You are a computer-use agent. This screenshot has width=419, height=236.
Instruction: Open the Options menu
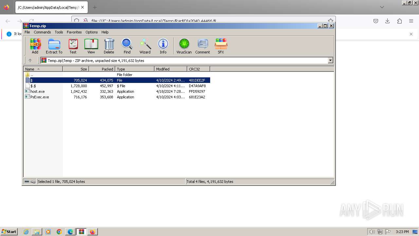[x=92, y=32]
